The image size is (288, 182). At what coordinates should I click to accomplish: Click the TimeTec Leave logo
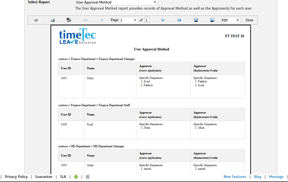[x=78, y=36]
